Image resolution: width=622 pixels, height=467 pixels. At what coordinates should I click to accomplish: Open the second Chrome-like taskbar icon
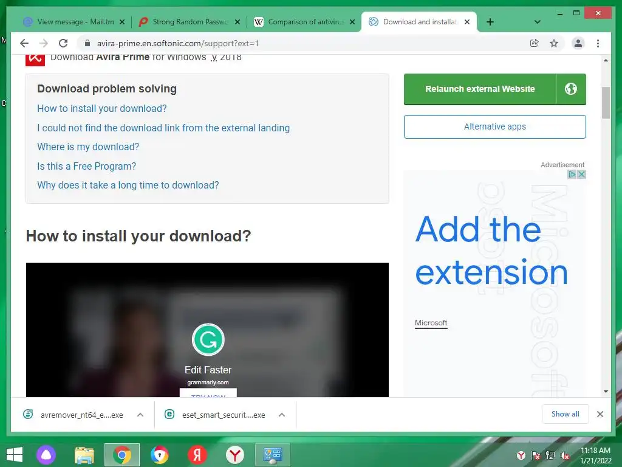[160, 455]
